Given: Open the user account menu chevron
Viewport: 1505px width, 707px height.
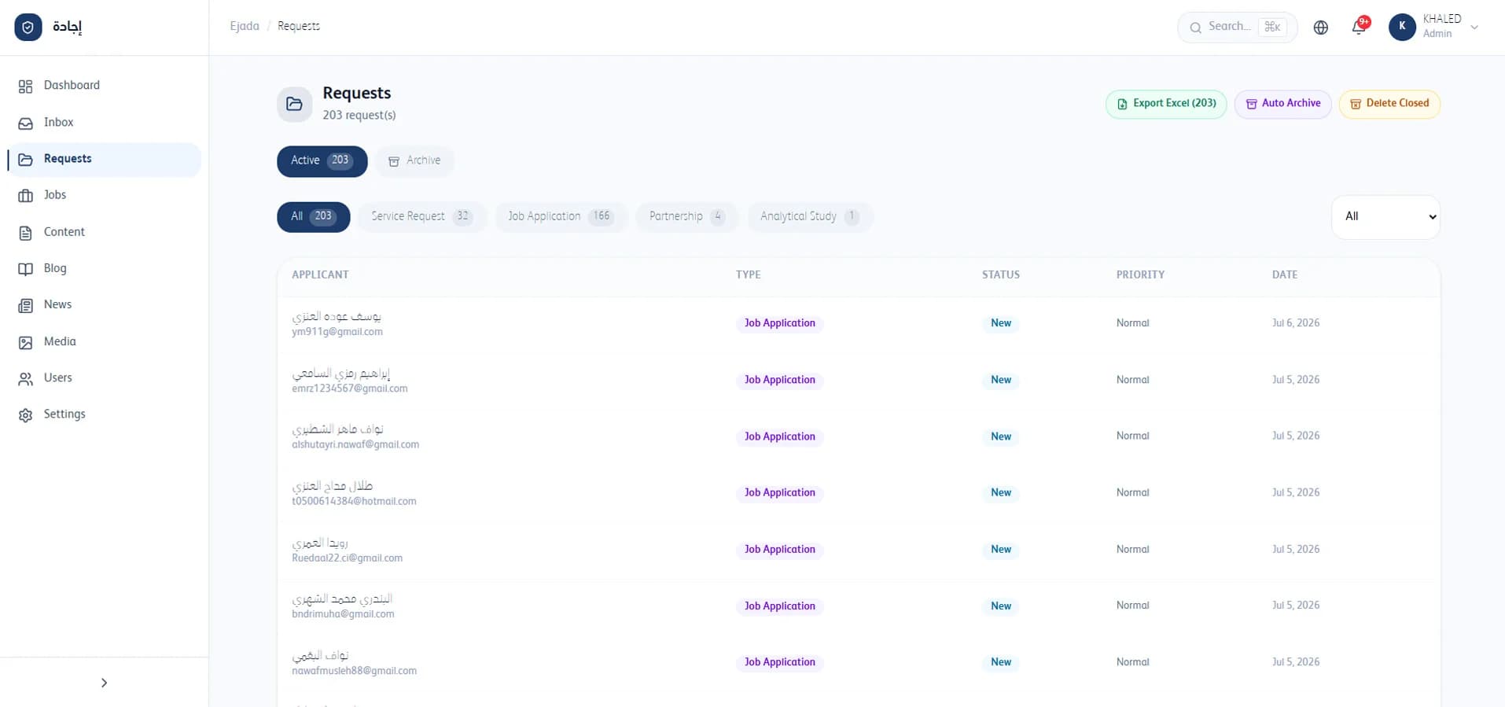Looking at the screenshot, I should tap(1474, 28).
